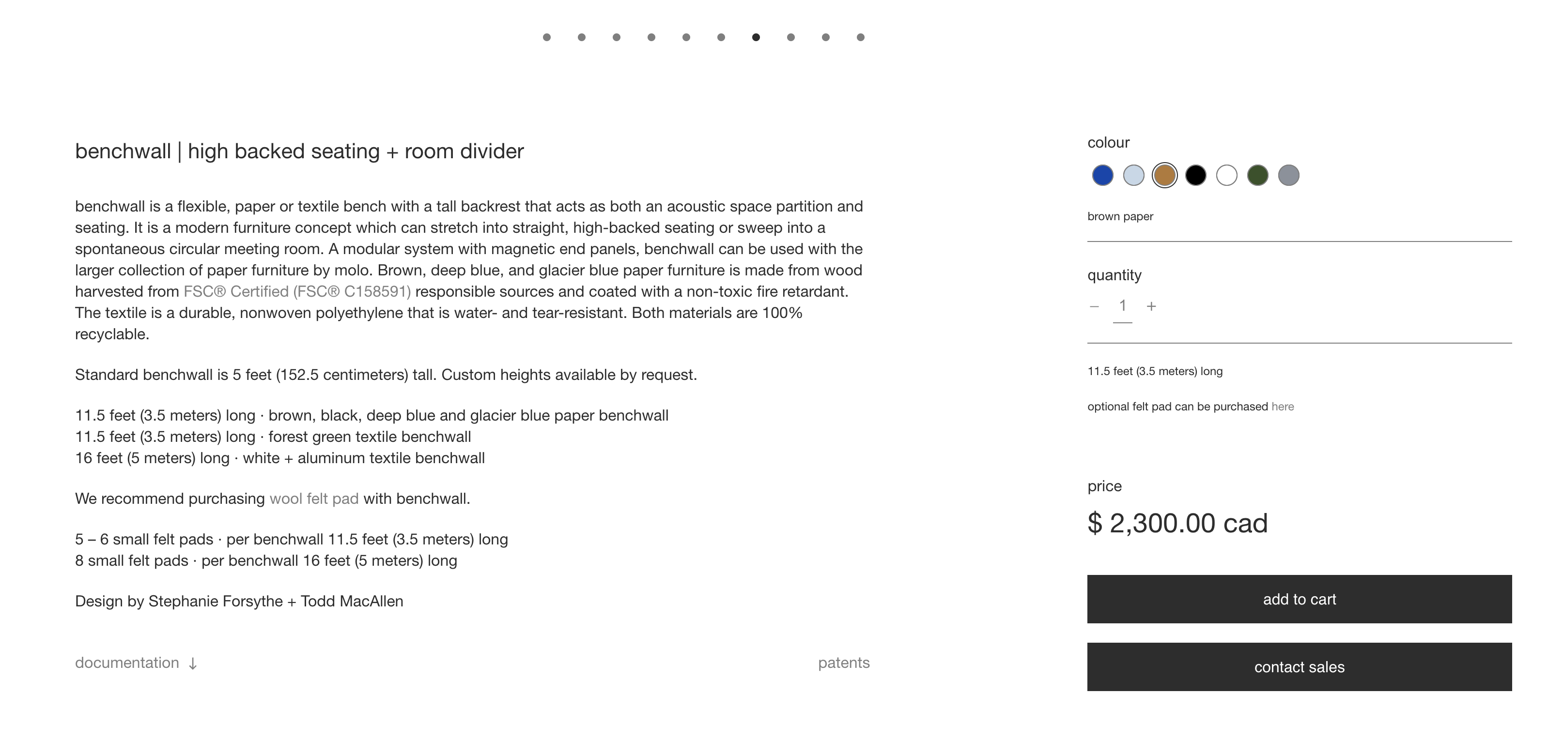This screenshot has height=754, width=1548.
Task: Select the forest green colour swatch
Action: click(1258, 175)
